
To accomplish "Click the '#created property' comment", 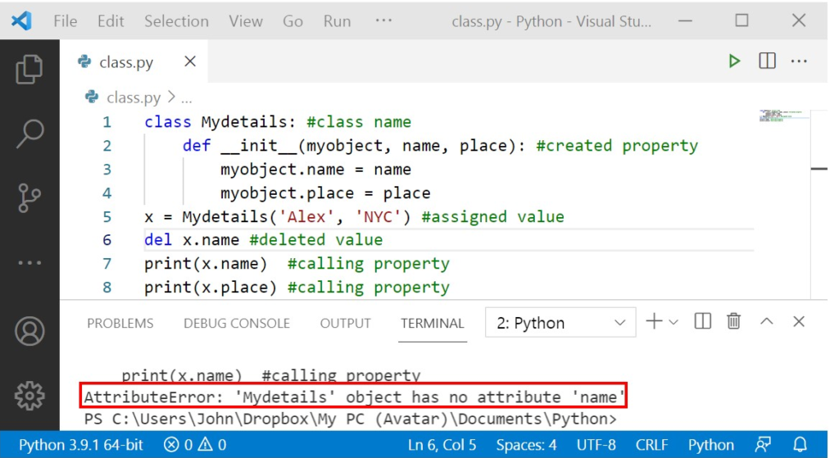I will (617, 146).
